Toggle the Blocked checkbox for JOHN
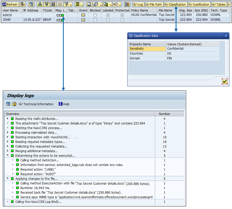The image size is (232, 209). click(x=95, y=20)
